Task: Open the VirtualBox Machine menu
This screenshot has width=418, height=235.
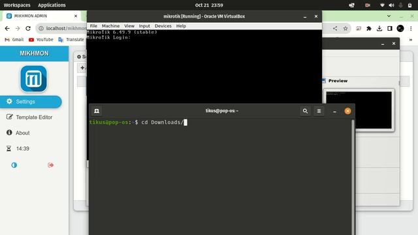Action: (x=110, y=26)
